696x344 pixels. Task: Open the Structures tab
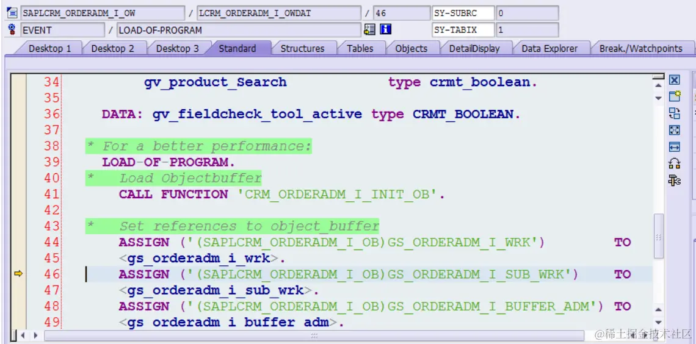pyautogui.click(x=302, y=48)
